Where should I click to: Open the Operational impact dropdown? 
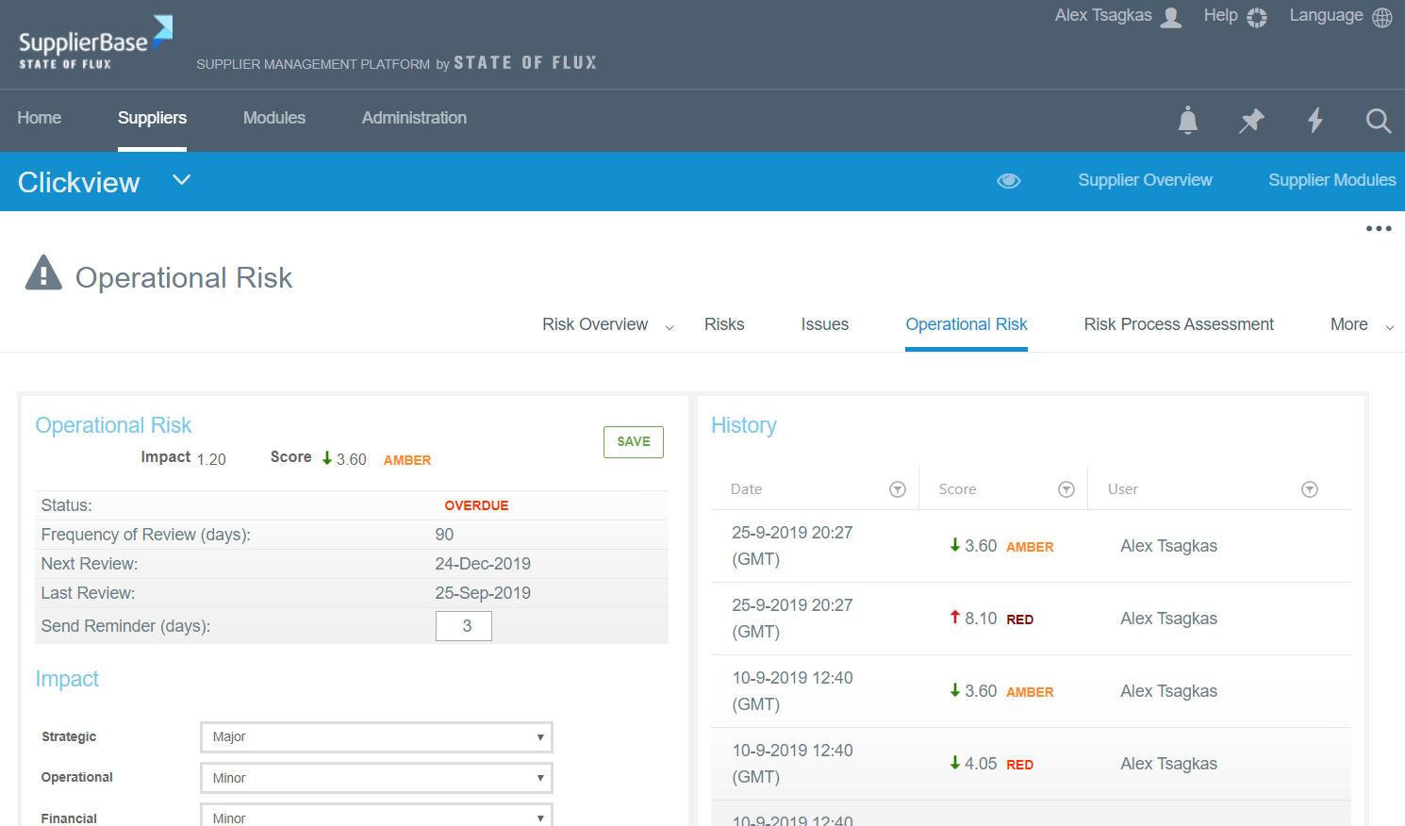[376, 778]
